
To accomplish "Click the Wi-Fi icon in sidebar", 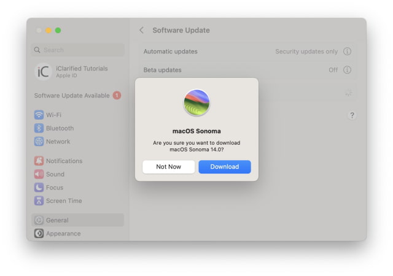I will [x=39, y=115].
